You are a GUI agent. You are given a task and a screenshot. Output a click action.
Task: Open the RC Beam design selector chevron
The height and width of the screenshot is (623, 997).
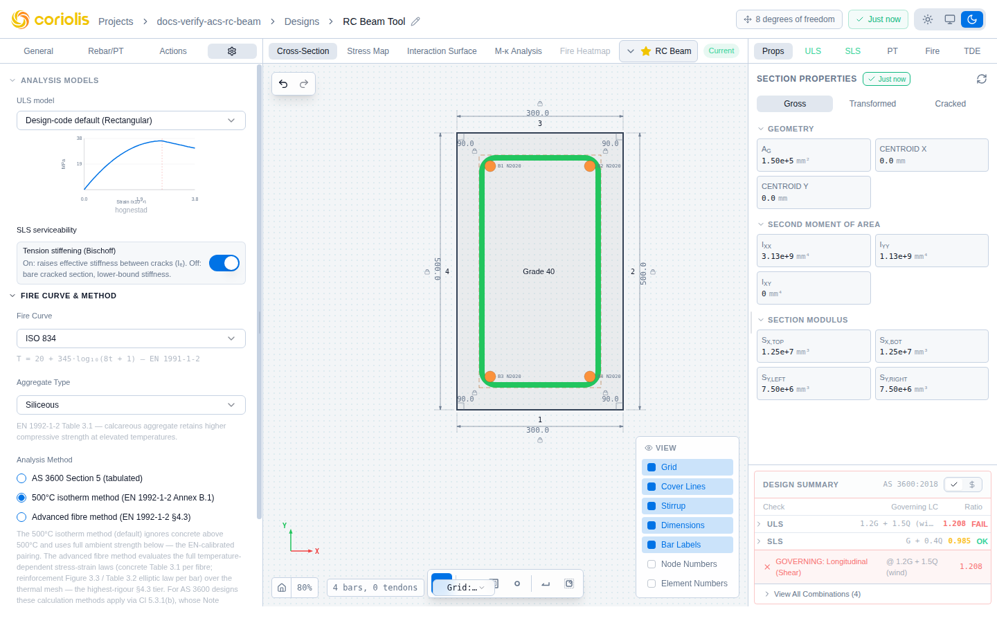[630, 51]
